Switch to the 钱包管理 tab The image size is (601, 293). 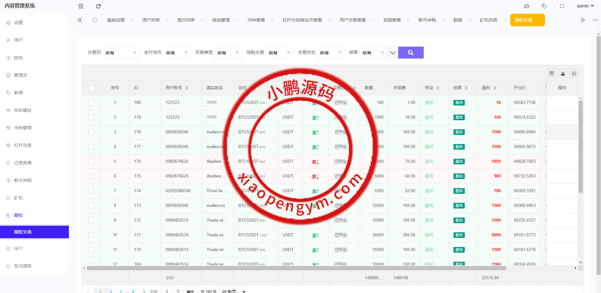coord(221,20)
